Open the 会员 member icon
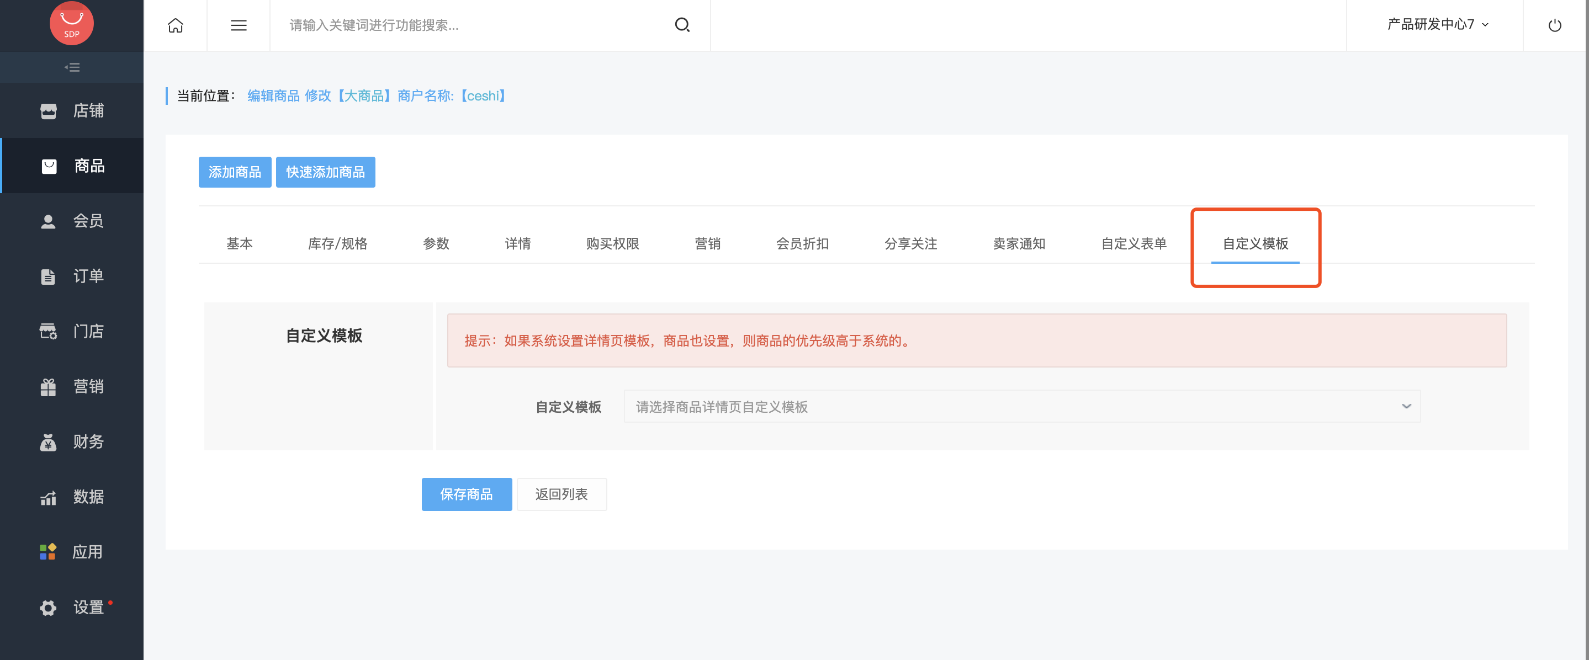 click(x=48, y=221)
